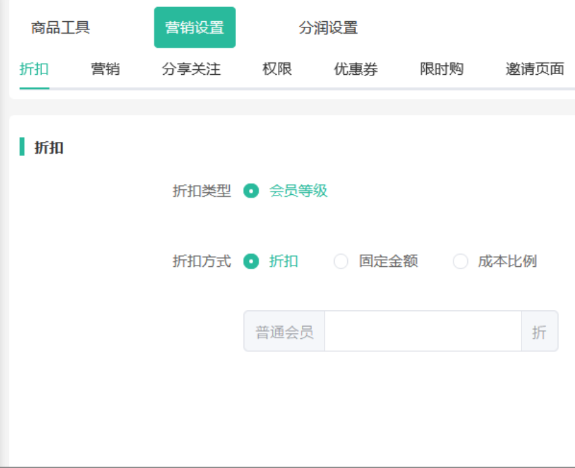
Task: Focus the 普通会员 discount input field
Action: point(423,331)
